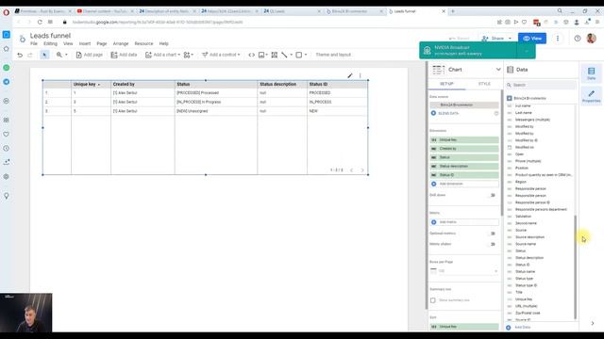
Task: Click the Bitrix24 data source field in Setup
Action: point(464,105)
